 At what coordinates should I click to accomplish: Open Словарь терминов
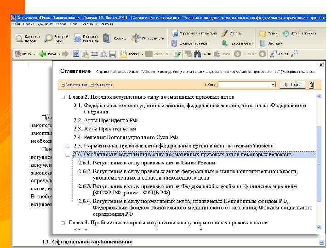189,43
